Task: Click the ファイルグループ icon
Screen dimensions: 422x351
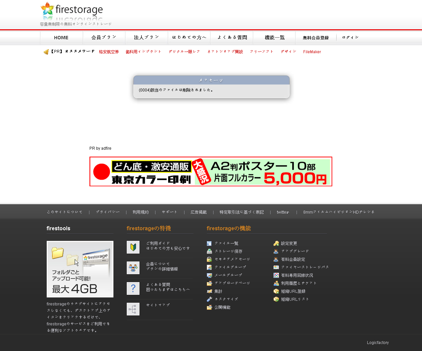Action: click(209, 267)
